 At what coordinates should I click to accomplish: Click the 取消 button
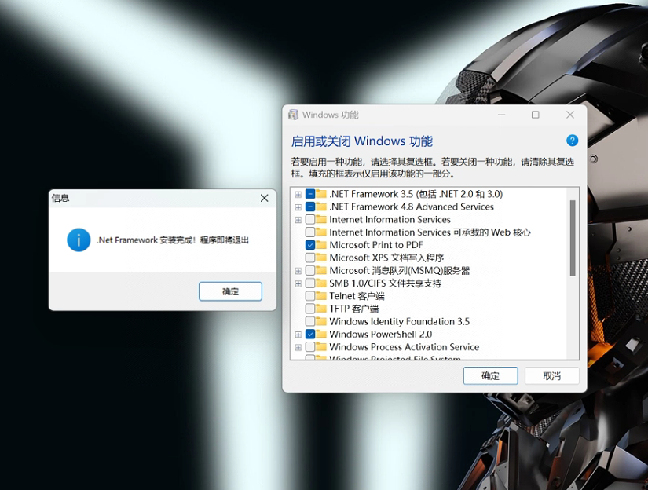click(552, 375)
